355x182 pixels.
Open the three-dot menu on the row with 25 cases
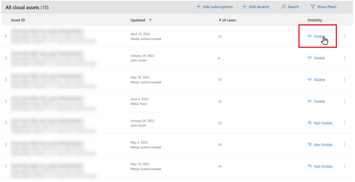[345, 123]
